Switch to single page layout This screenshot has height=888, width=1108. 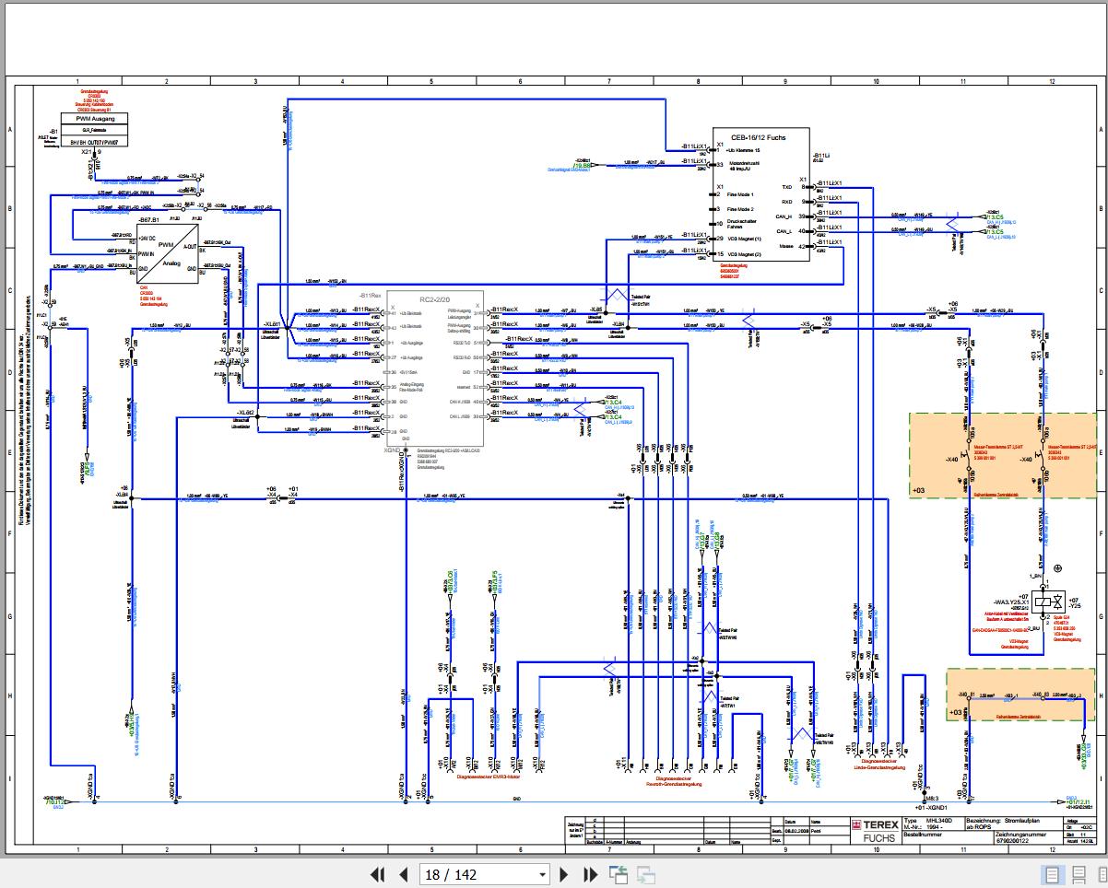[1052, 874]
